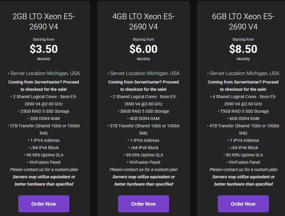
Task: Select the 2GB LTO Xeon E5-2690 V4 title
Action: click(x=43, y=22)
